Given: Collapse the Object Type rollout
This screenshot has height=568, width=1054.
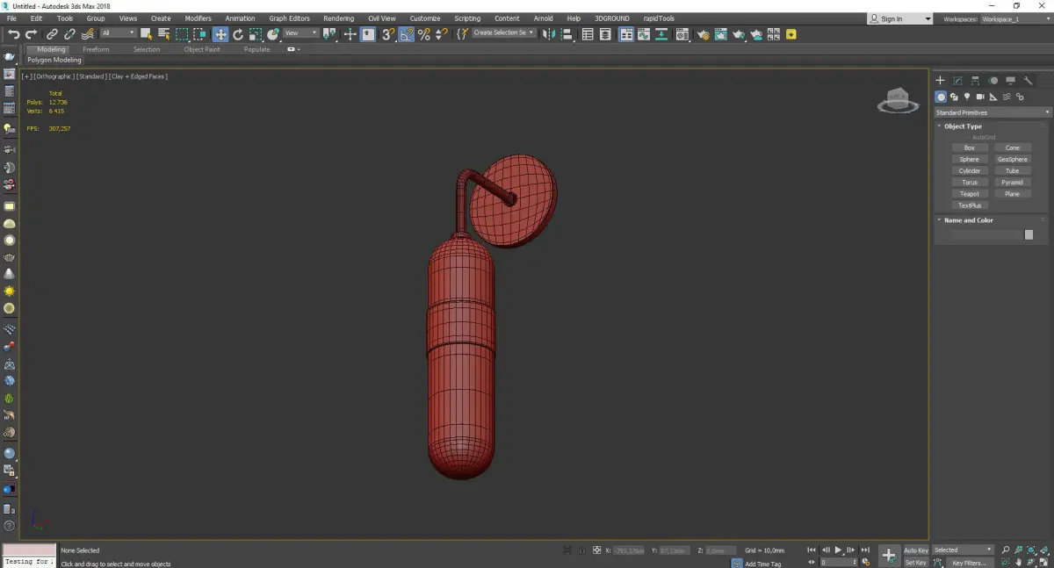Looking at the screenshot, I should point(963,126).
